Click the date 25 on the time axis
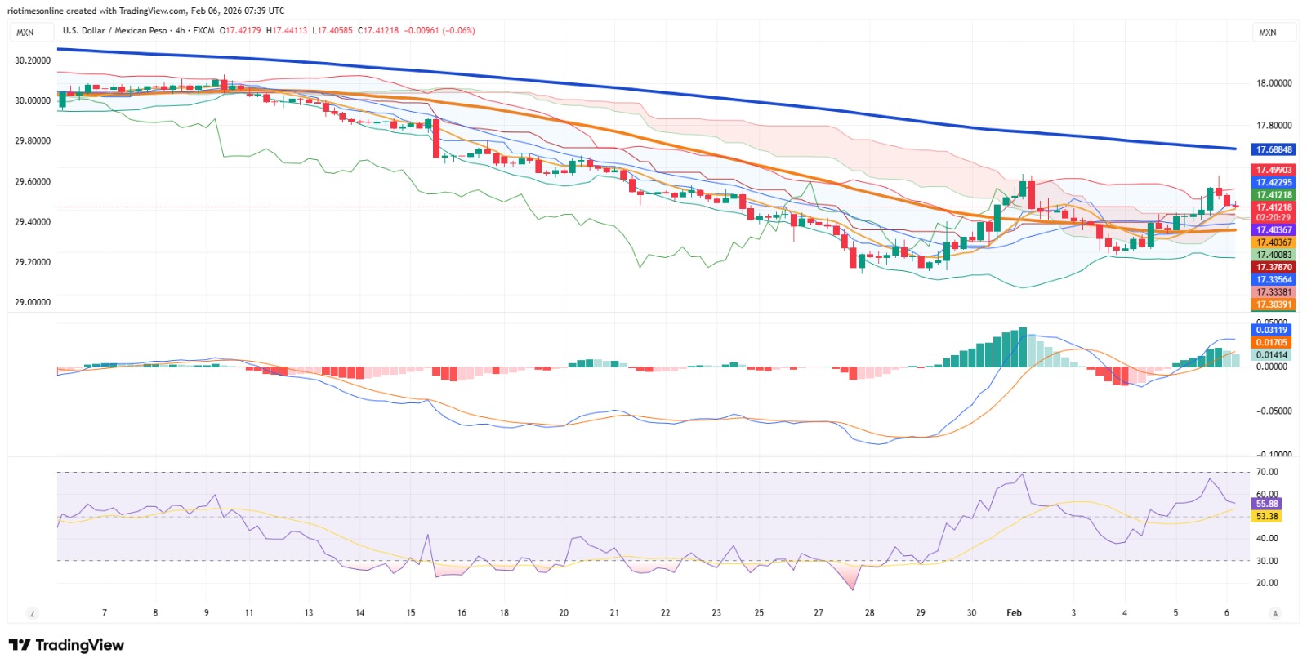Screen dimensions: 1307x667 tap(759, 612)
